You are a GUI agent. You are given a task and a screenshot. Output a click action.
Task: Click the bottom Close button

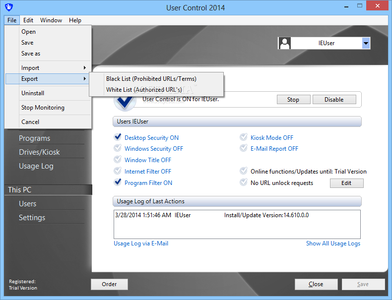coord(316,284)
